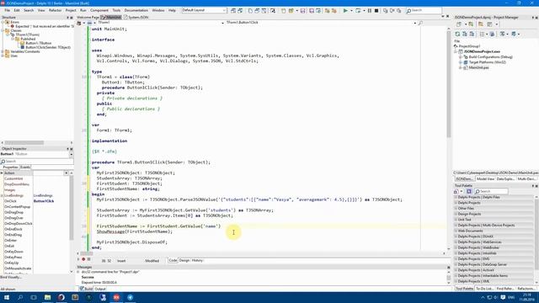Viewport: 539px width, 303px height.
Task: Click the search magnifier icon beside the method combo
Action: tap(420, 23)
